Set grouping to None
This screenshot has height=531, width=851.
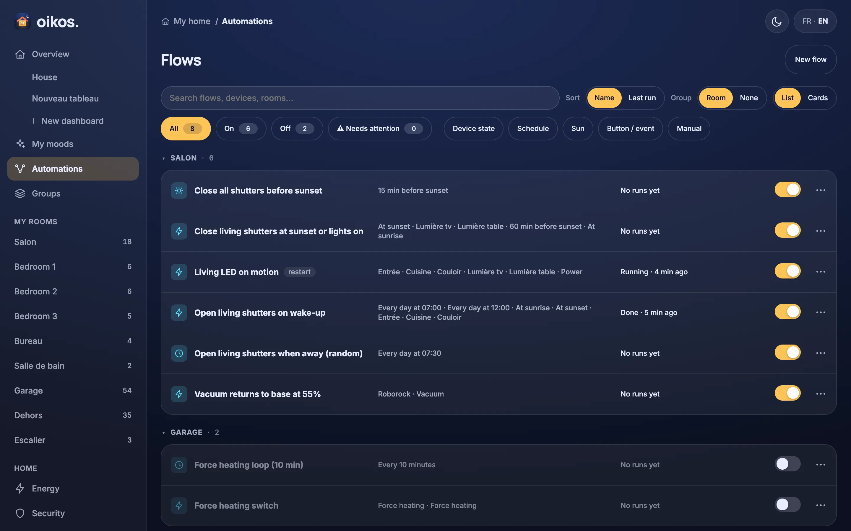click(x=749, y=98)
